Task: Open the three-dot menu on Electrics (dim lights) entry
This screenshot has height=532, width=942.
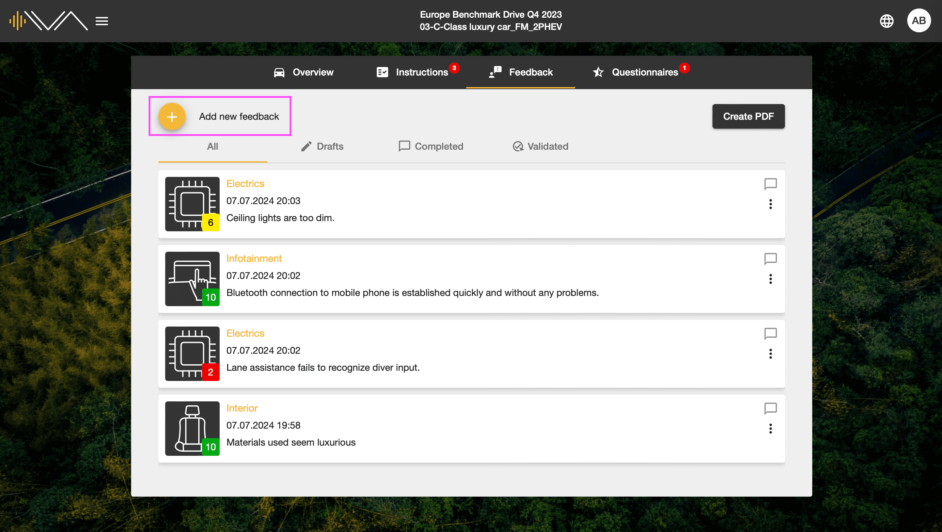Action: tap(771, 204)
